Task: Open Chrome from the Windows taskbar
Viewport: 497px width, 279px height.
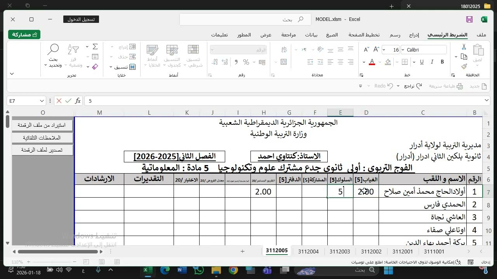Action: [233, 270]
